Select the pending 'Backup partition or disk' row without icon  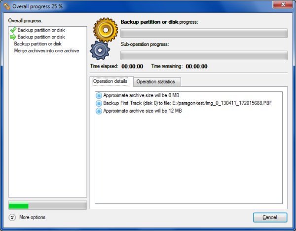pos(47,44)
